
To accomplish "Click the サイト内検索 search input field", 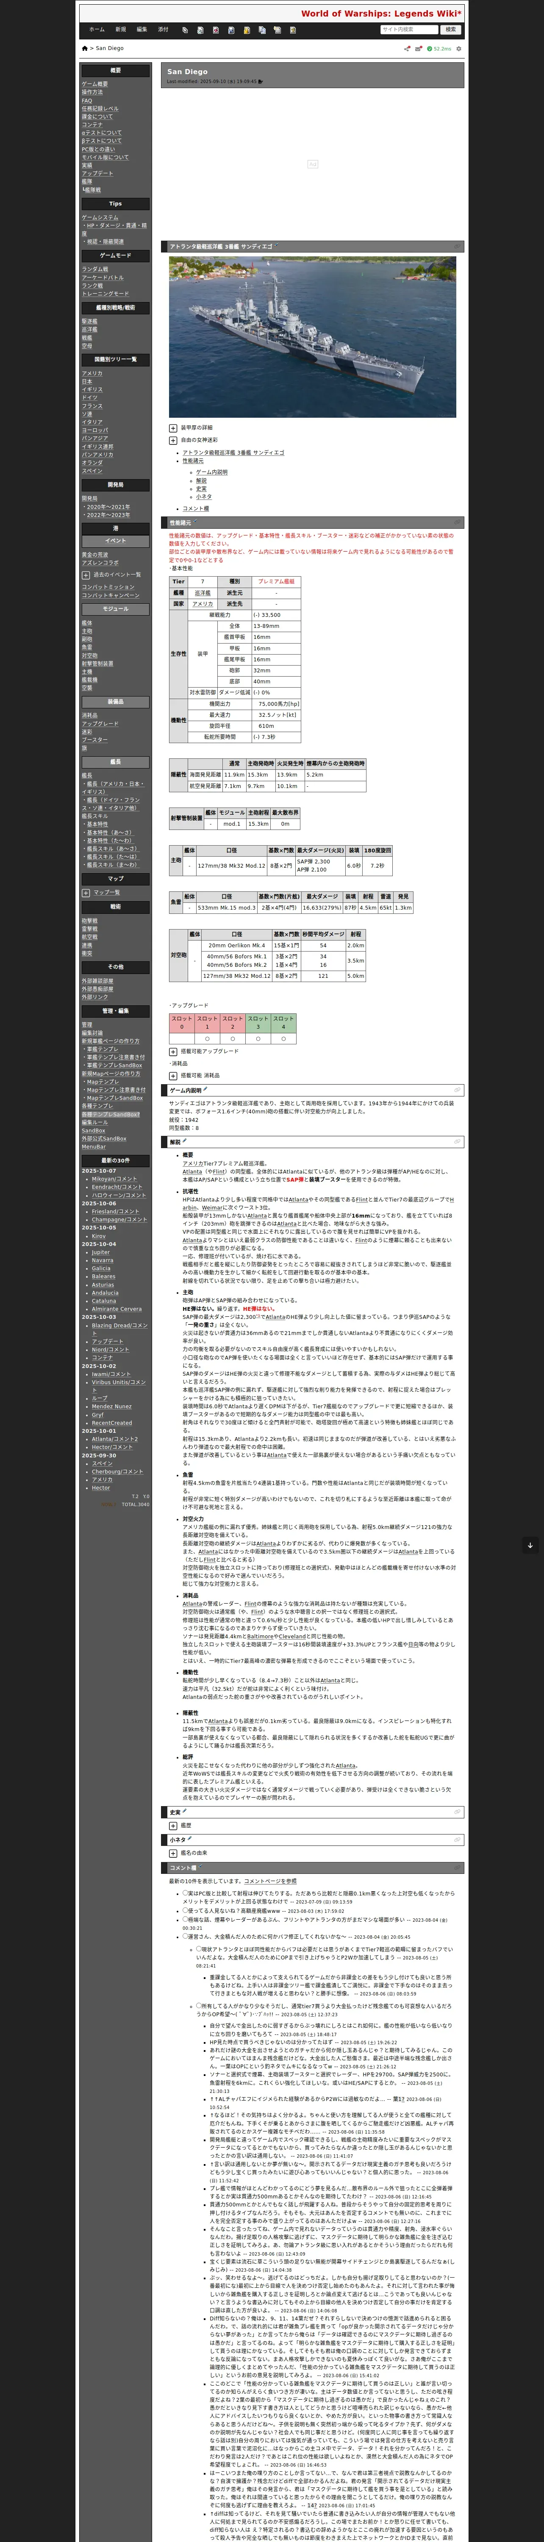I will coord(410,30).
